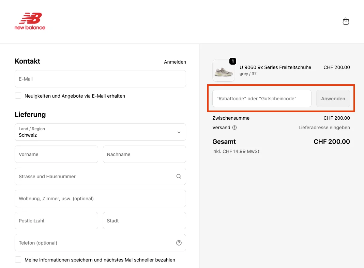Click the Versand info question icon

click(x=234, y=128)
